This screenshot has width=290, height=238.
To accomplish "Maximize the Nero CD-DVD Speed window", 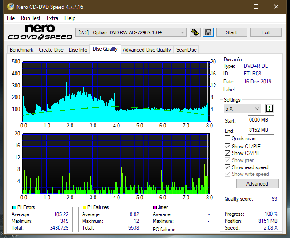I will tap(256, 7).
